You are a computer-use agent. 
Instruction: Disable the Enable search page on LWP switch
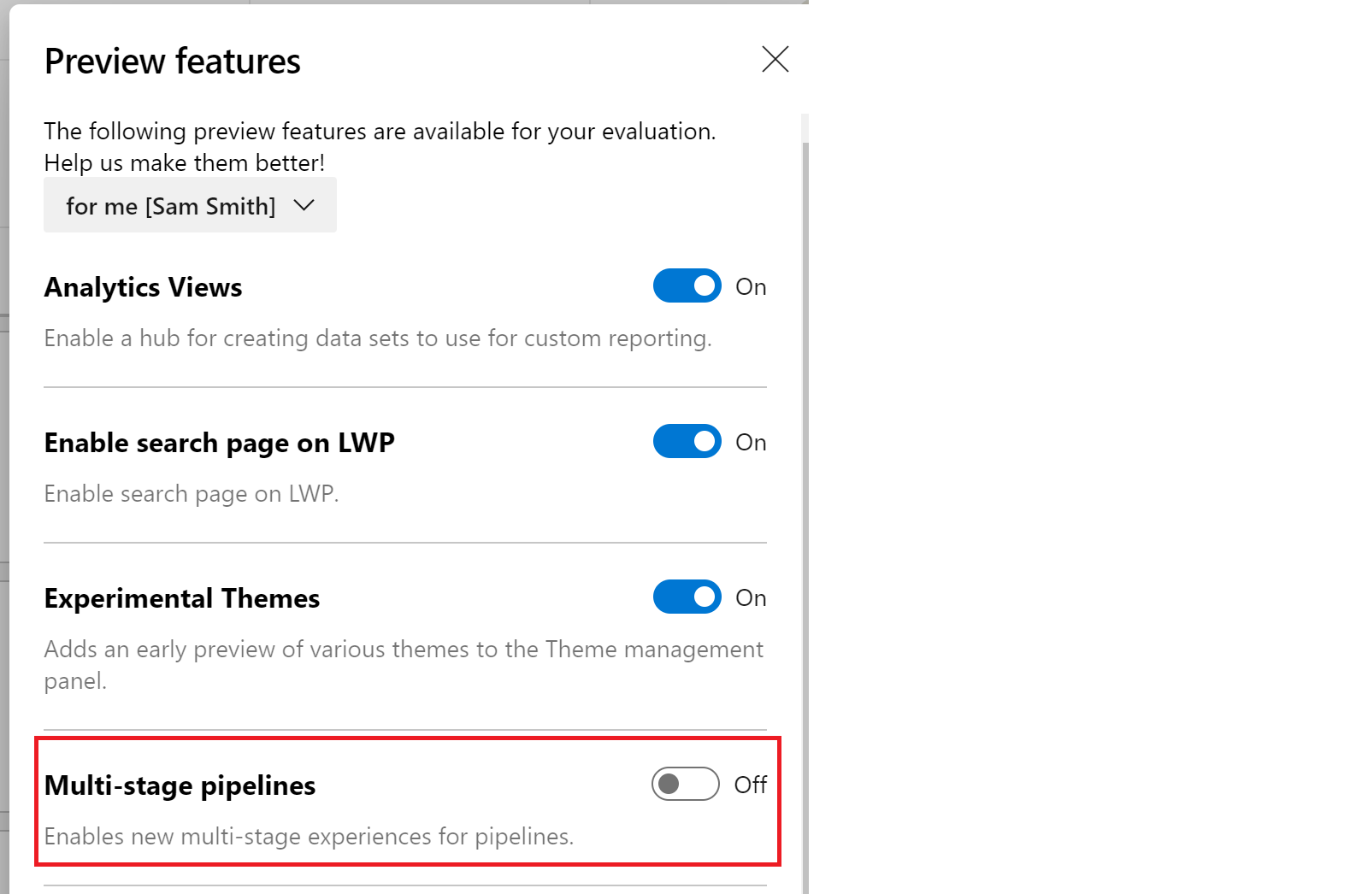tap(687, 442)
